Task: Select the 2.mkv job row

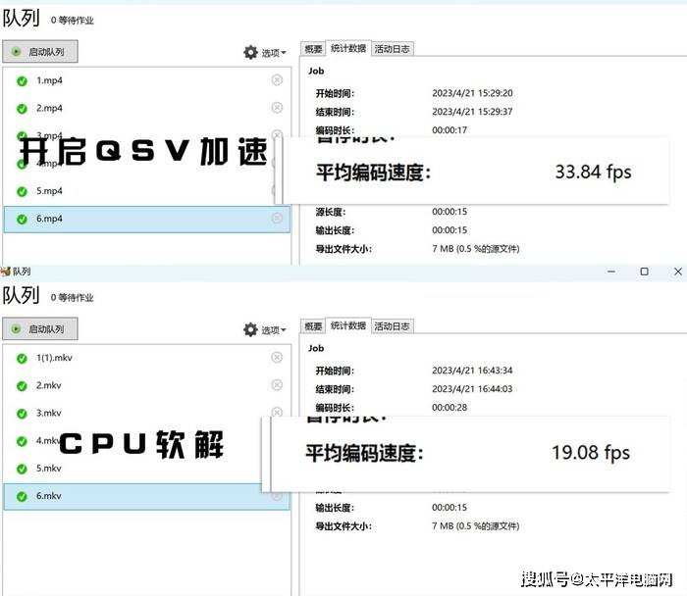Action: pos(147,385)
